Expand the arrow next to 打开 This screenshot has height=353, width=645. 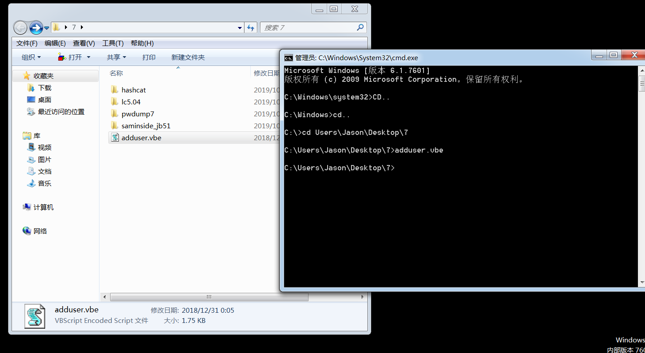click(x=88, y=57)
